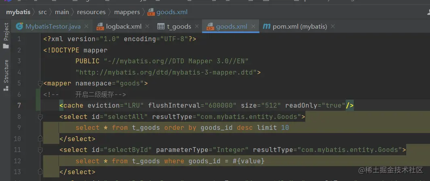
Task: Click the "limit 10" SQL text
Action: [273, 127]
